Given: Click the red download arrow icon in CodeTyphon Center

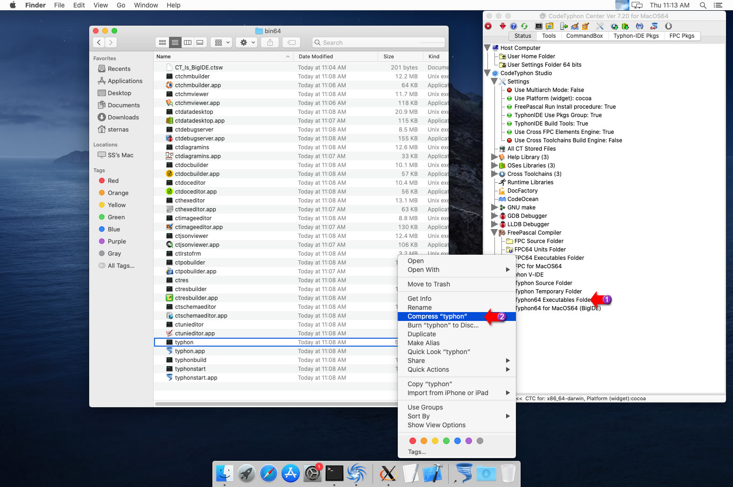Looking at the screenshot, I should coord(503,26).
